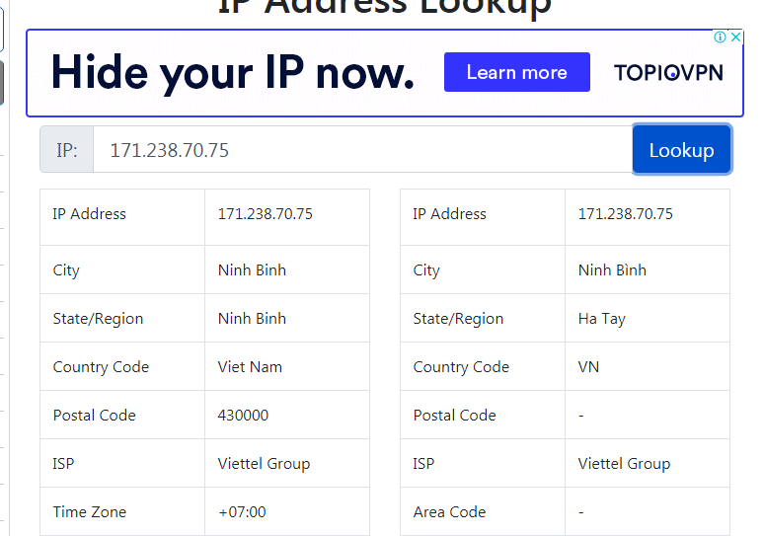
Task: Click the Ha Tay region value
Action: (602, 319)
